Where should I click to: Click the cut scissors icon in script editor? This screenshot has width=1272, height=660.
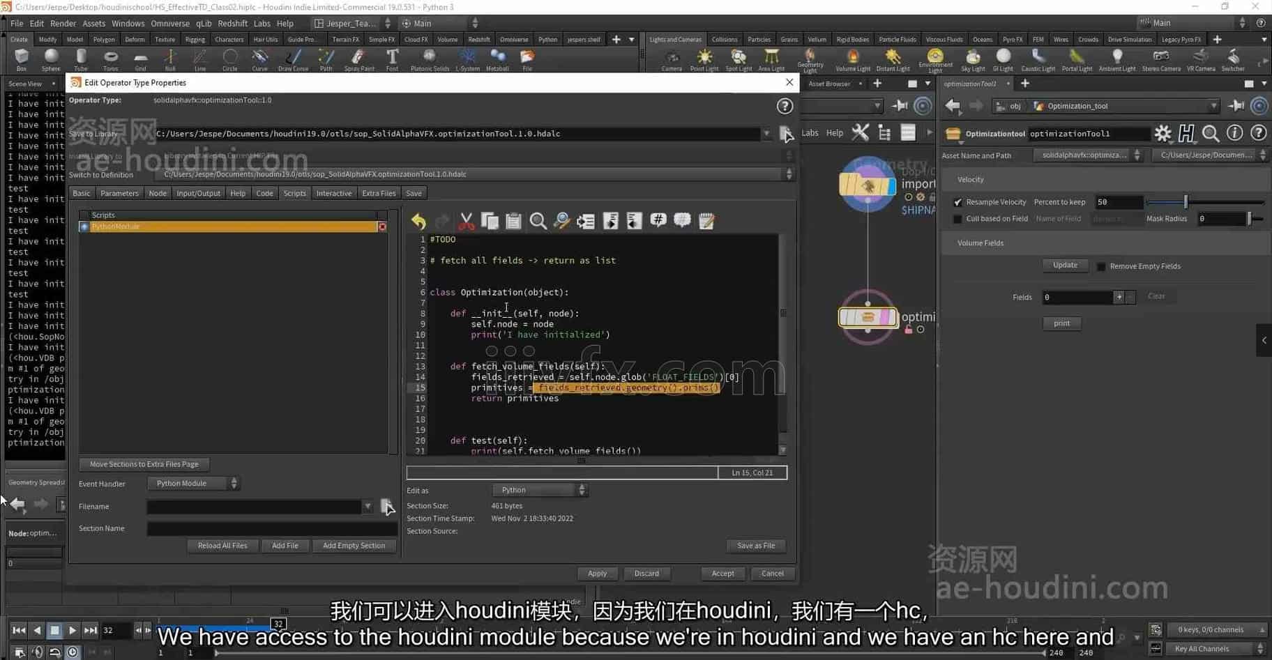coord(466,221)
